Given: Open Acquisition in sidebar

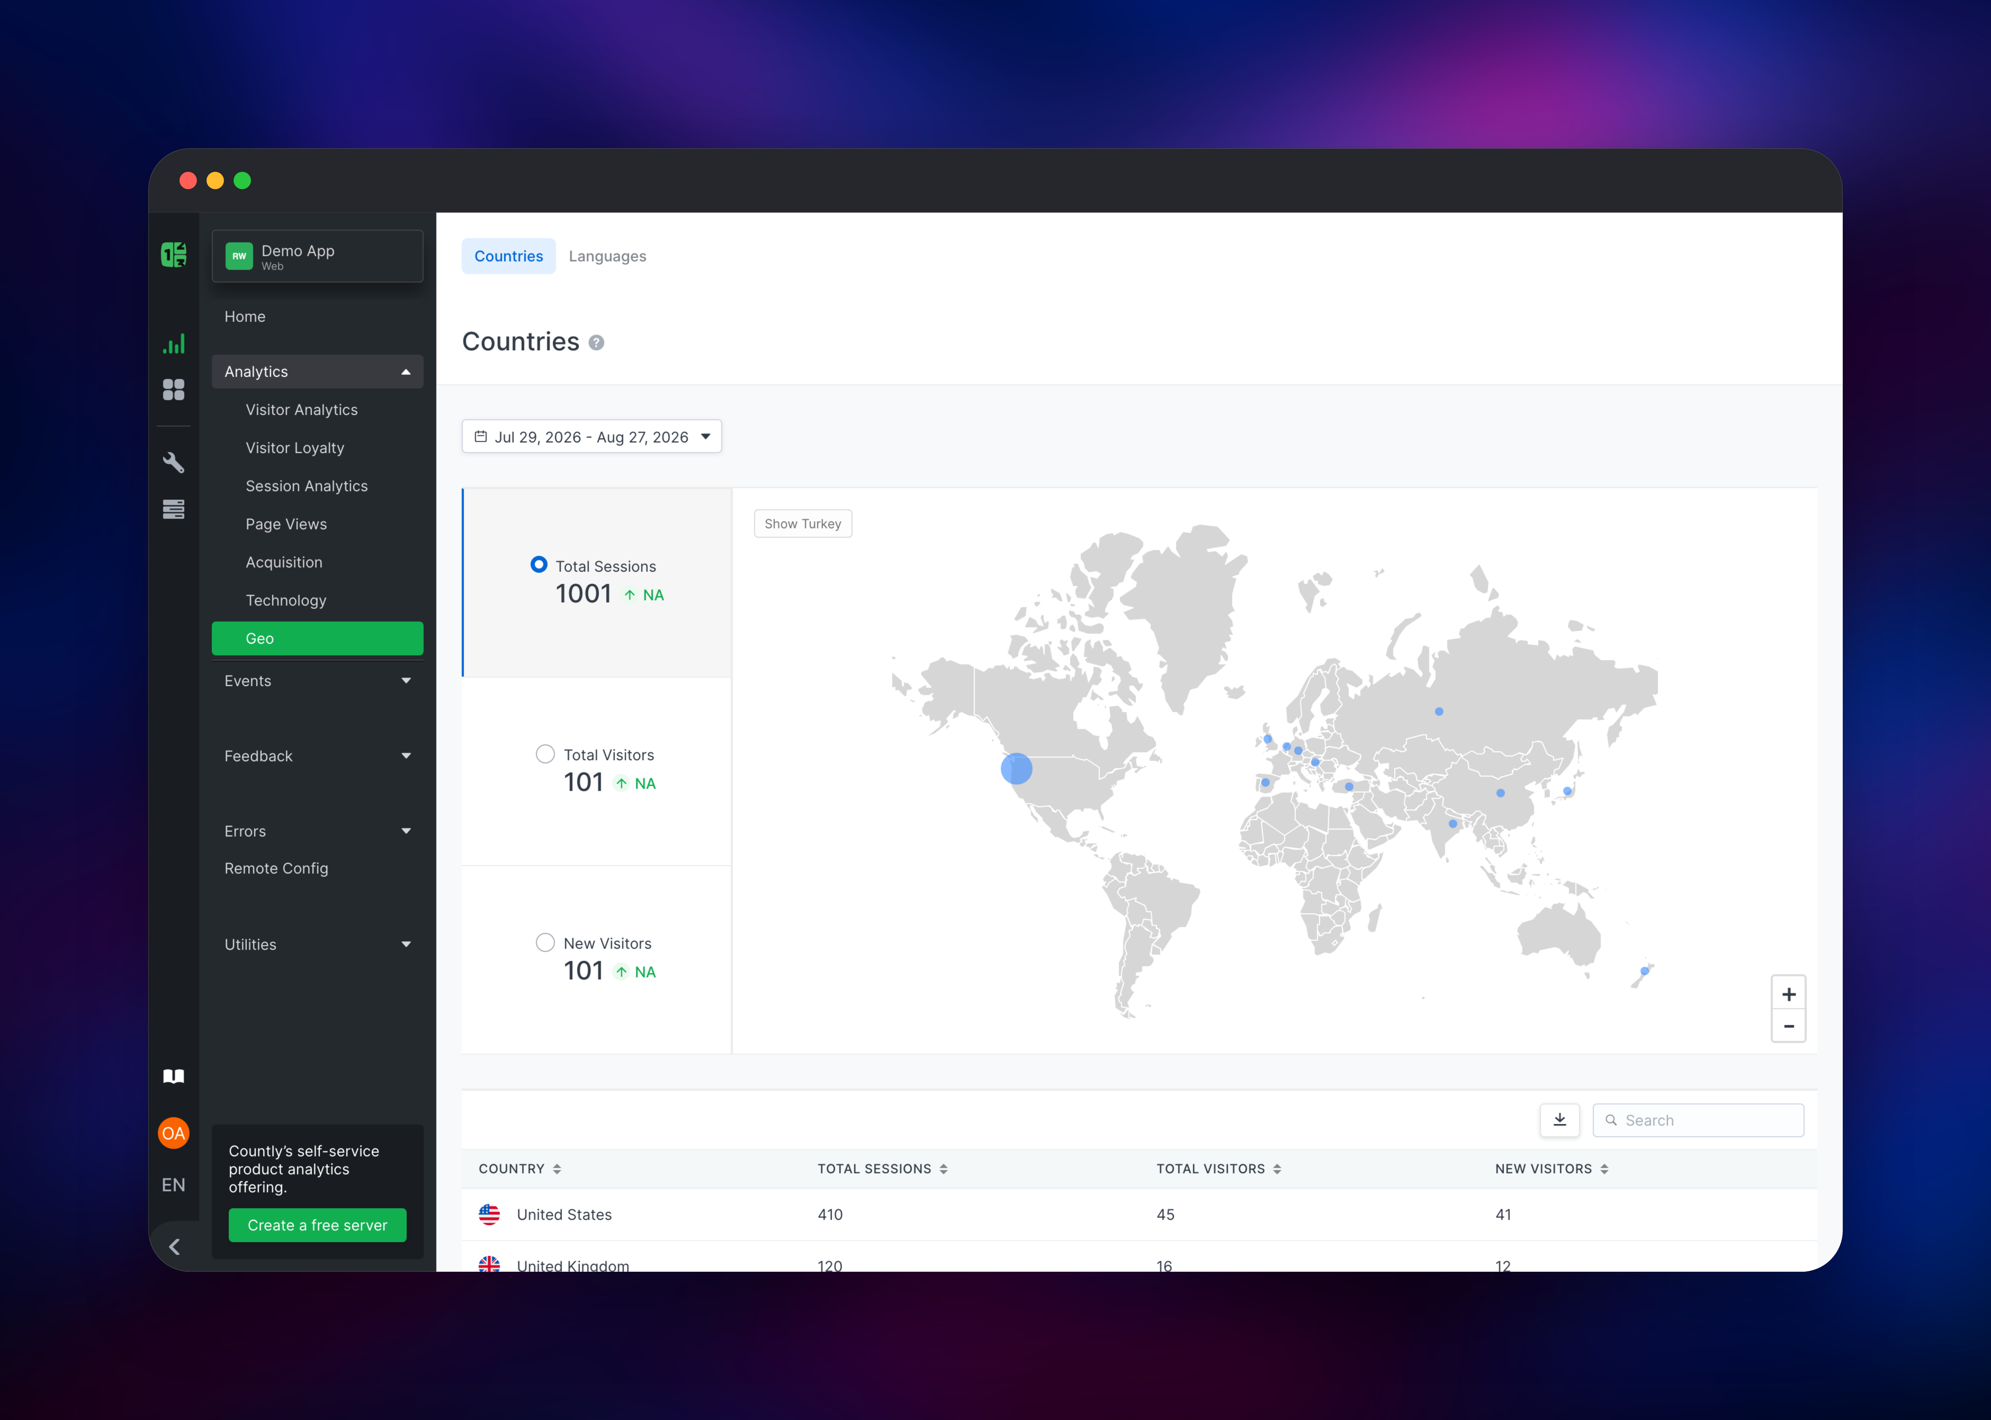Looking at the screenshot, I should pos(284,562).
